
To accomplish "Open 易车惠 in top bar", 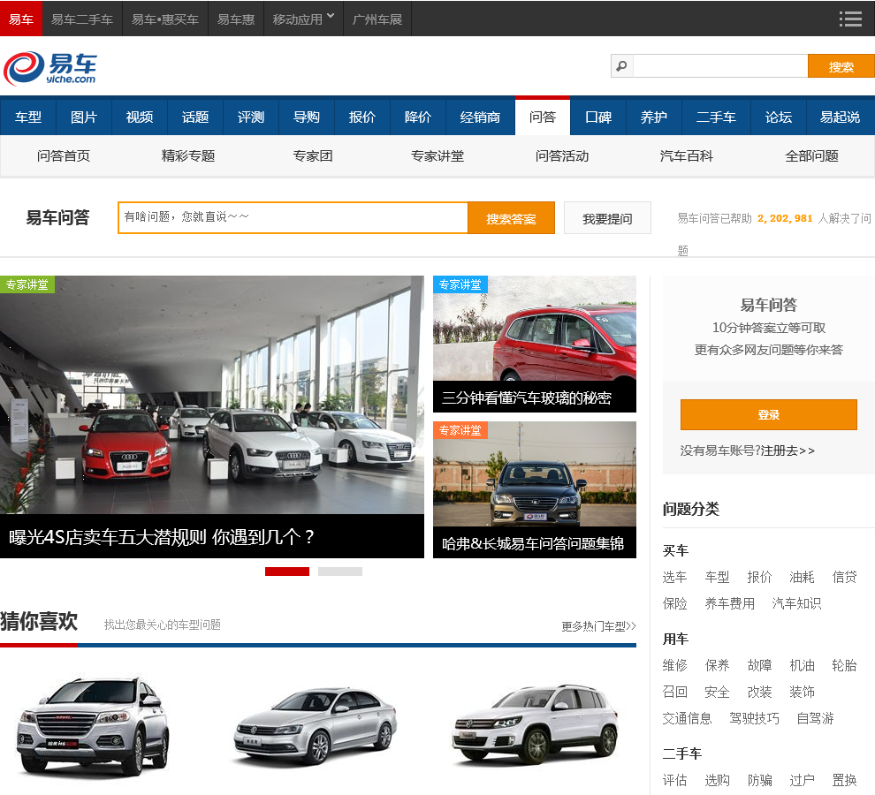I will [x=235, y=19].
